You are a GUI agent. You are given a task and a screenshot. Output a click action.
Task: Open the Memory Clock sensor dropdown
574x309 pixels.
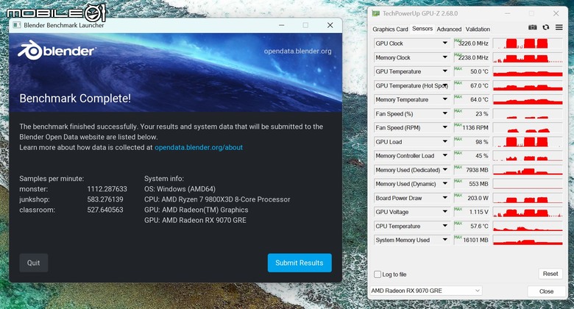click(x=444, y=57)
